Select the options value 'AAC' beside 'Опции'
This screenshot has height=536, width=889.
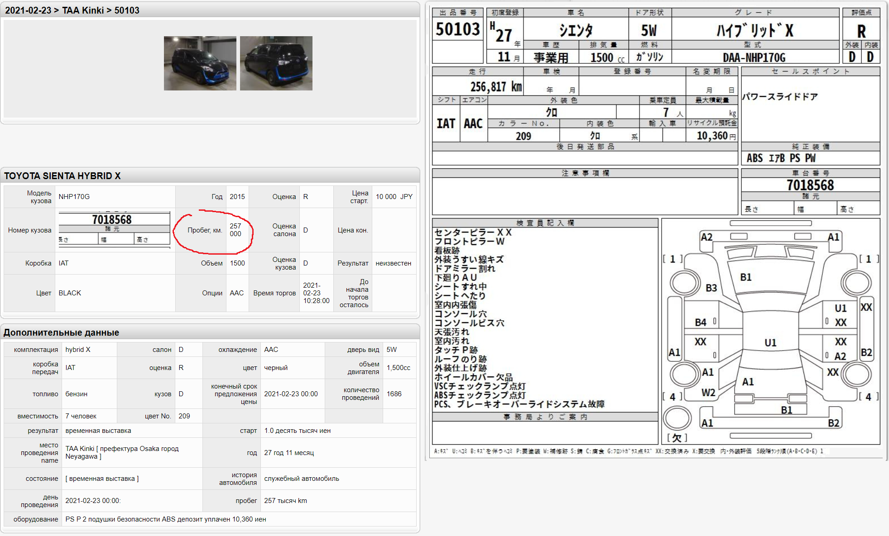pyautogui.click(x=236, y=293)
